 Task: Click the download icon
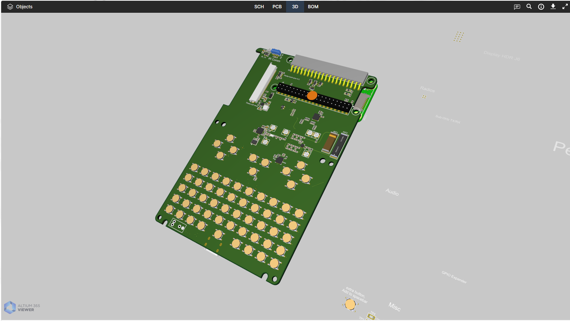[553, 6]
